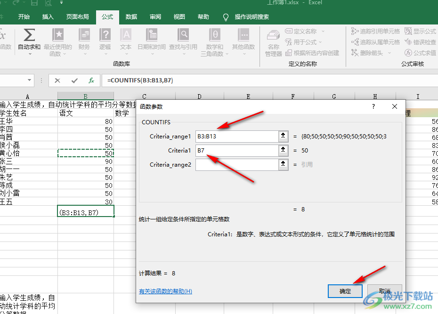The image size is (438, 314).
Task: Expand the AutoSum dropdown arrow
Action: coord(30,54)
